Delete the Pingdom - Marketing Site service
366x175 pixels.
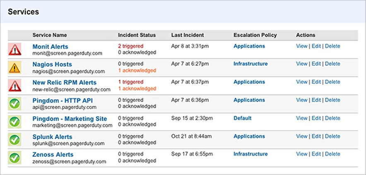tap(332, 118)
